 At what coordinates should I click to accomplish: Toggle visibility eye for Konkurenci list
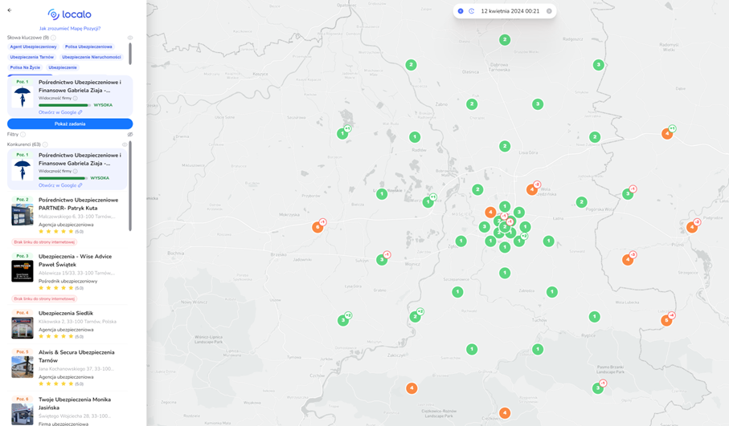tap(125, 145)
